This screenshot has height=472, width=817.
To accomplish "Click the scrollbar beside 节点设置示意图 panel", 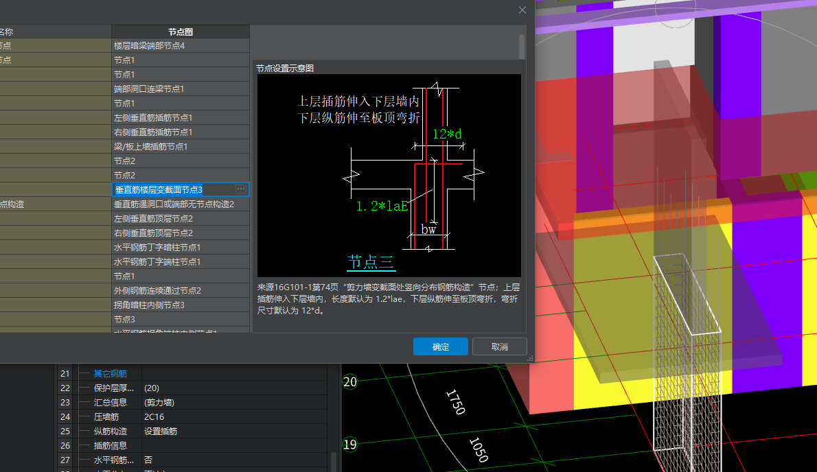I will click(x=521, y=47).
